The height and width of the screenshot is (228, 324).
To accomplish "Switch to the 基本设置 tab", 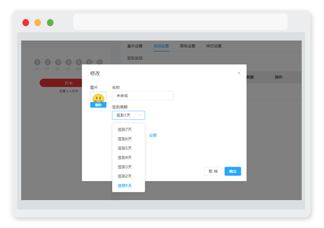I will (x=135, y=46).
